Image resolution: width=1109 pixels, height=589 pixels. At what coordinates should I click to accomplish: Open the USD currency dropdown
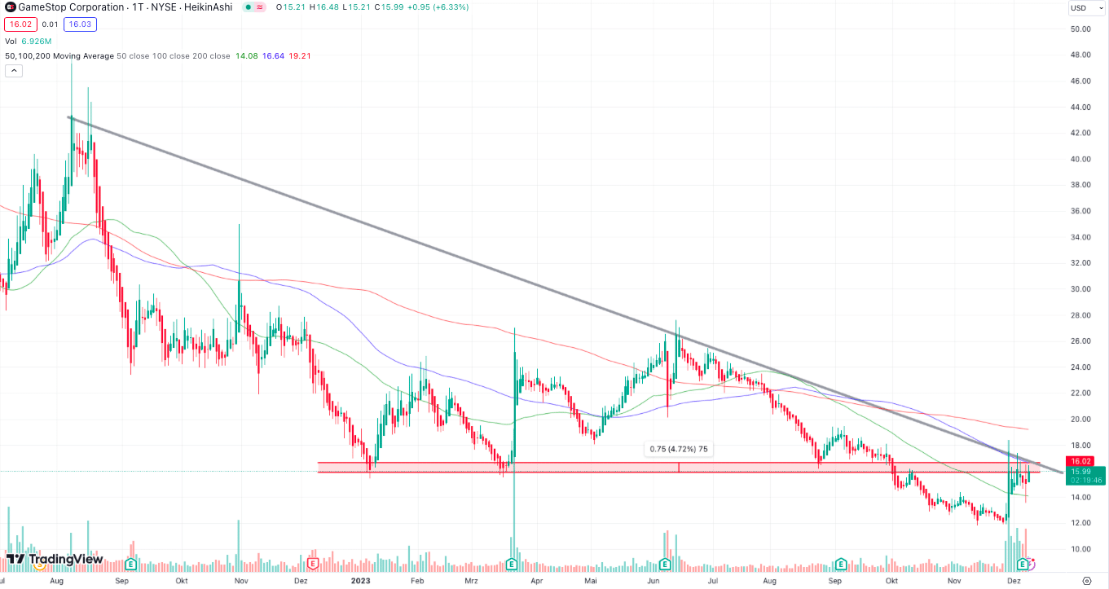tap(1086, 8)
